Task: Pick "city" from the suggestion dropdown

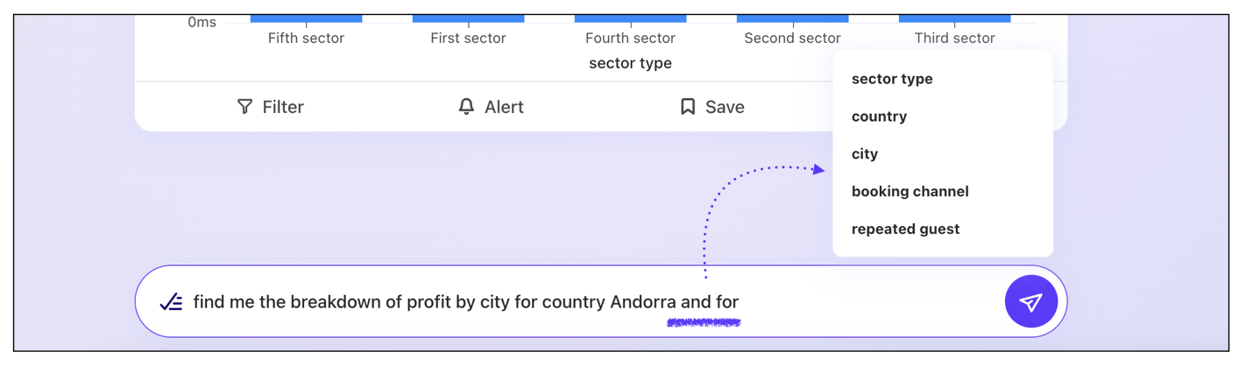Action: coord(865,154)
